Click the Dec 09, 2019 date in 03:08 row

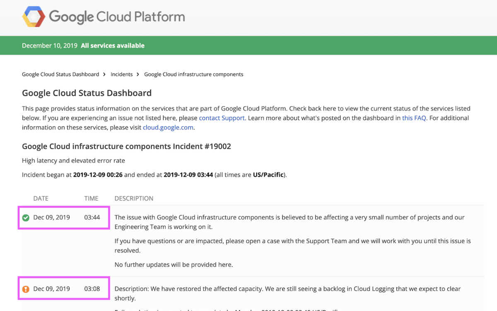point(52,289)
